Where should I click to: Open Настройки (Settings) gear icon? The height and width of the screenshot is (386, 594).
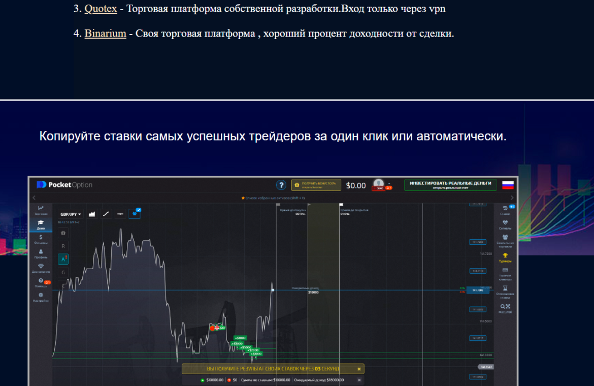pyautogui.click(x=41, y=297)
